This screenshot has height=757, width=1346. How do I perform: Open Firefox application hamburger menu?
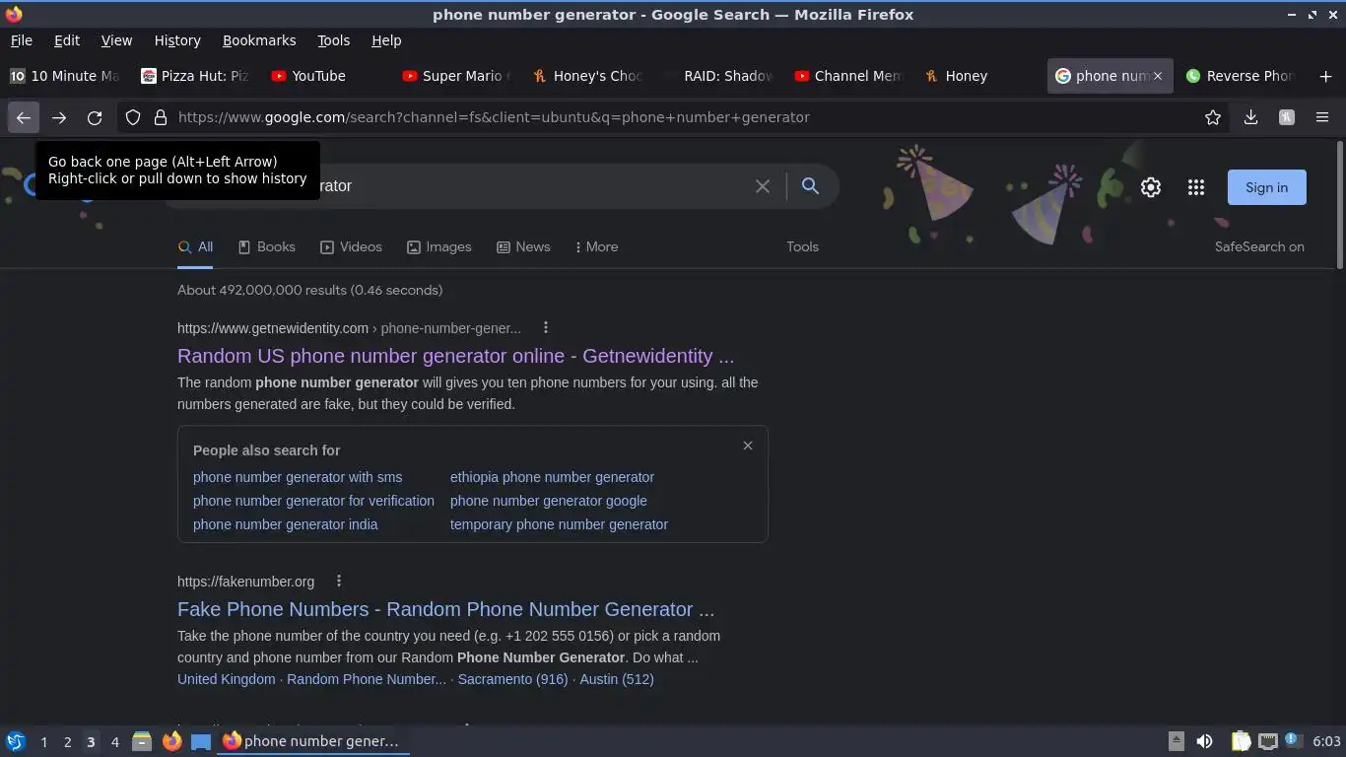click(x=1322, y=117)
